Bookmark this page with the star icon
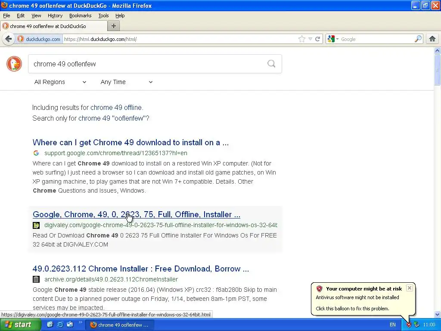 [x=302, y=39]
